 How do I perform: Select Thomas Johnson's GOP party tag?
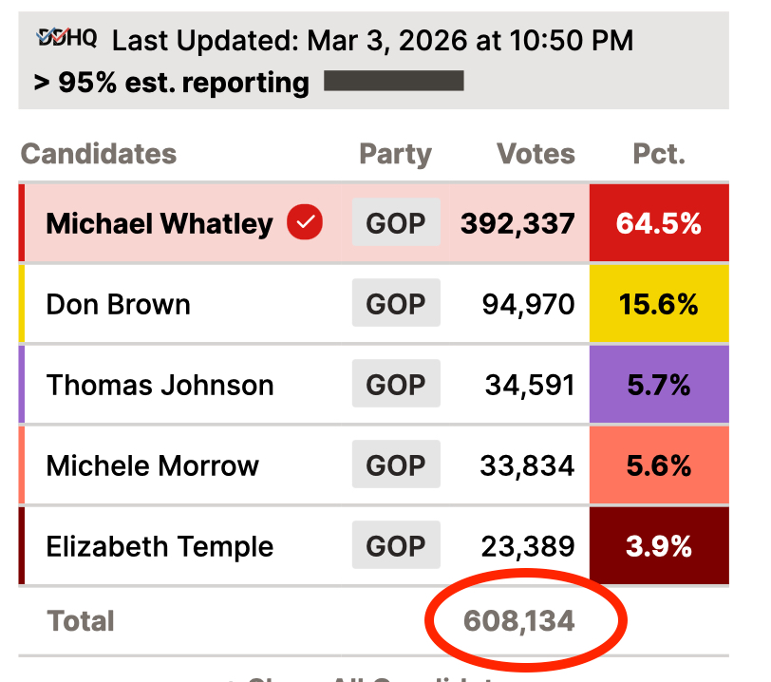pos(396,385)
